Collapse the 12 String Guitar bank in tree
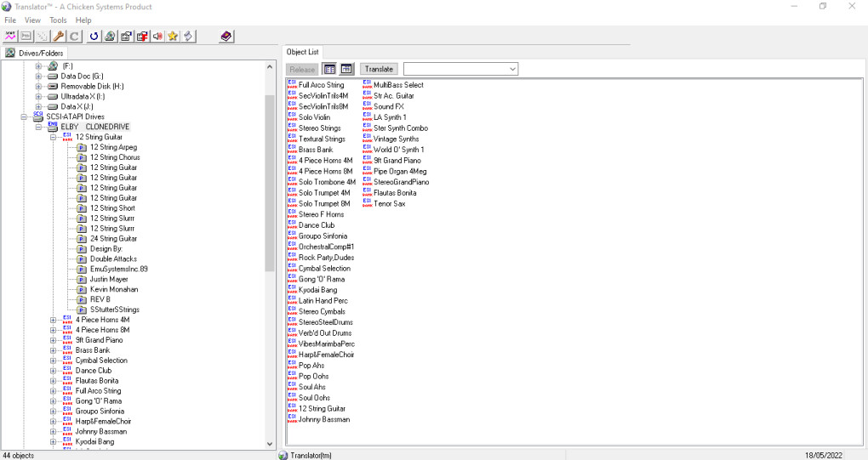868x460 pixels. [x=53, y=137]
